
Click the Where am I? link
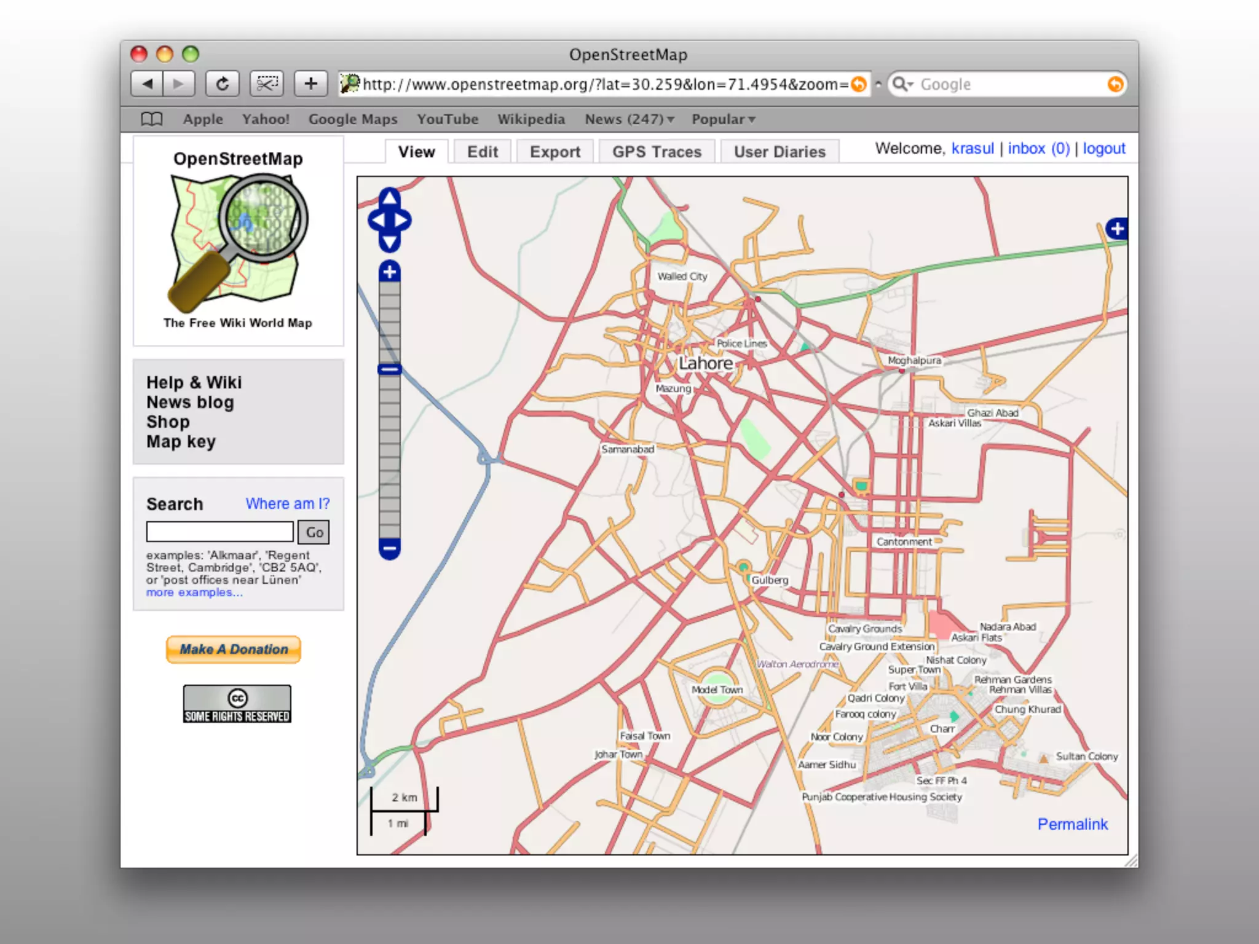[288, 503]
